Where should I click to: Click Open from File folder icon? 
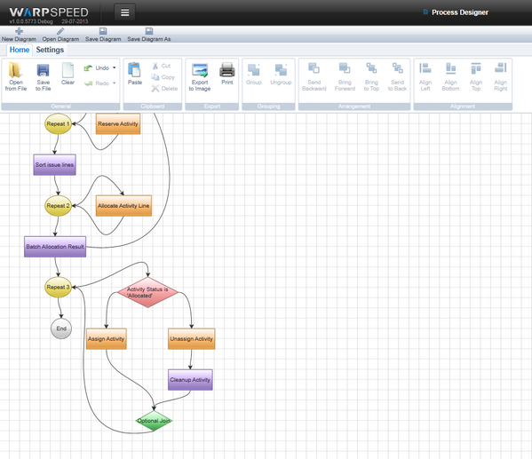click(16, 70)
